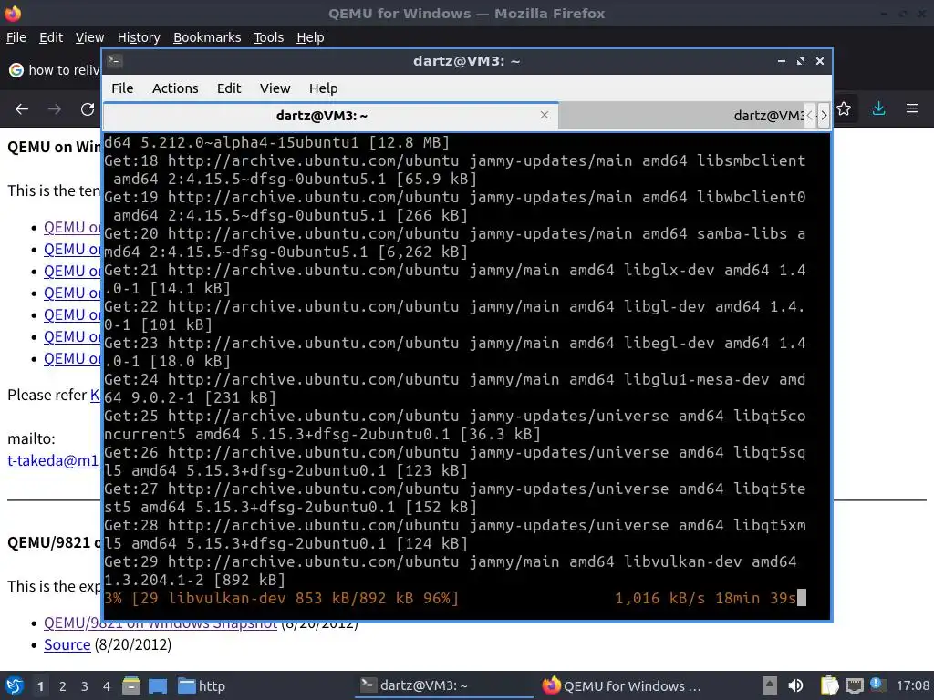
Task: Select workspace 1 in the taskbar
Action: coord(40,686)
